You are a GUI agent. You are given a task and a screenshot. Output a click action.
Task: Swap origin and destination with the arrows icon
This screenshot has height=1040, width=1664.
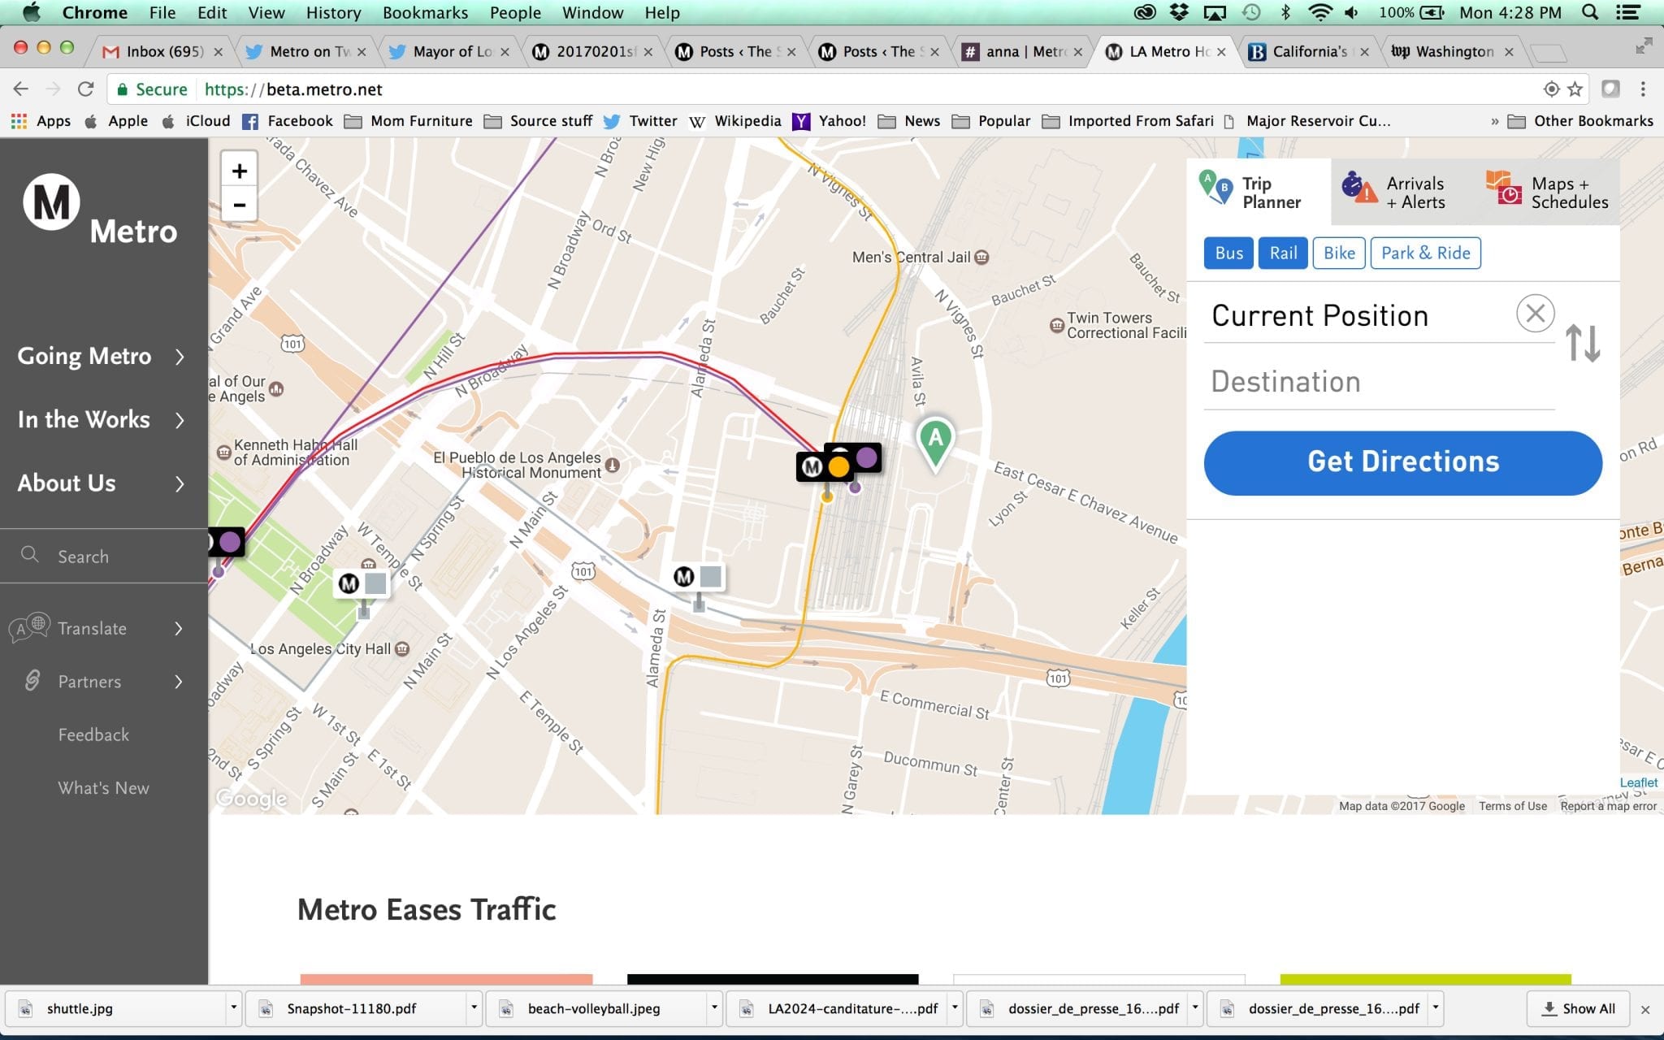pyautogui.click(x=1583, y=343)
